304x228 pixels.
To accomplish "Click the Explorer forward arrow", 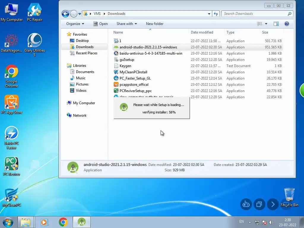I will (x=74, y=14).
